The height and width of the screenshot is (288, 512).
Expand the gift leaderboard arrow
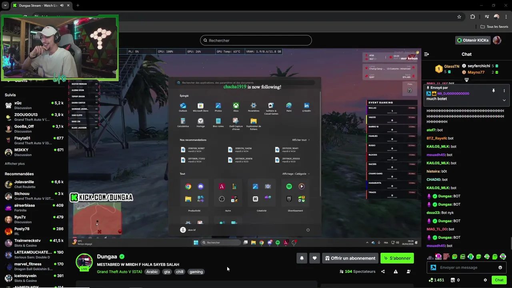(x=466, y=80)
